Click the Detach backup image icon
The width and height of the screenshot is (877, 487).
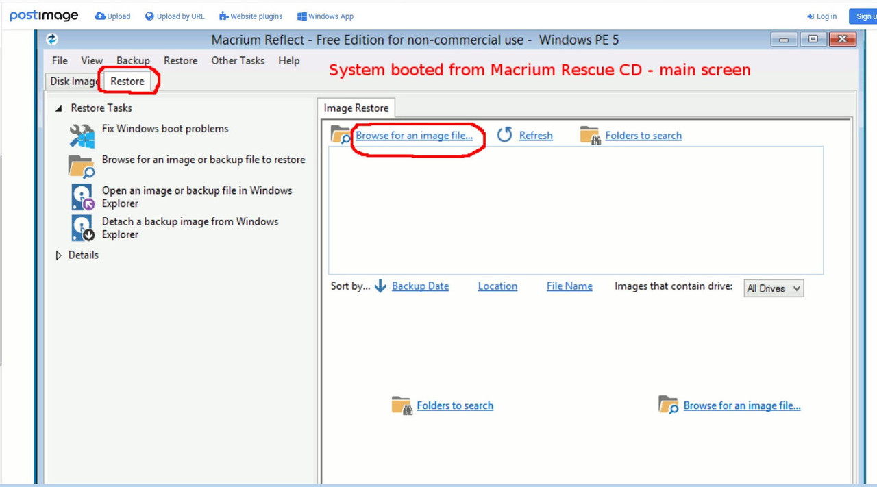tap(82, 228)
